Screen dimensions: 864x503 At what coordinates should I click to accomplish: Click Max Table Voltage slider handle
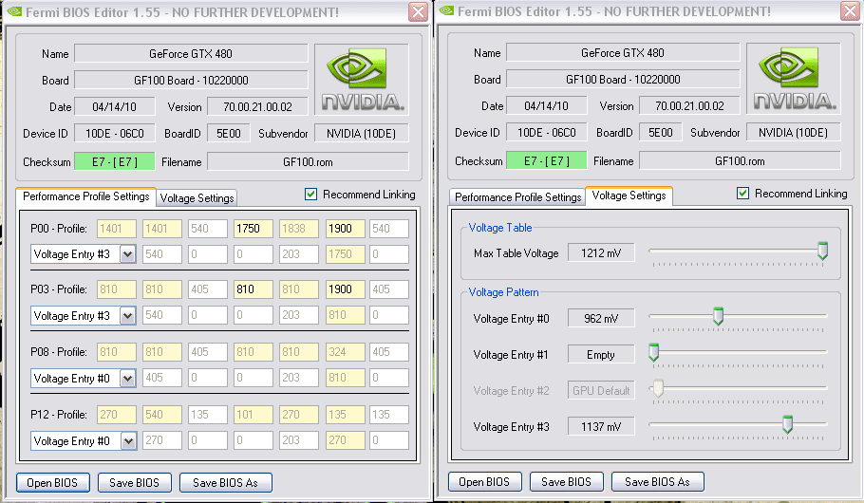tap(822, 251)
